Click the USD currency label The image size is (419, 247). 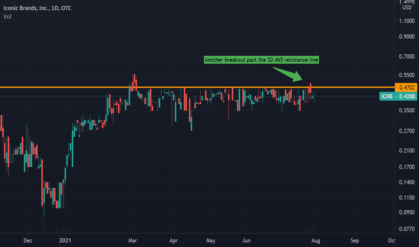[407, 8]
